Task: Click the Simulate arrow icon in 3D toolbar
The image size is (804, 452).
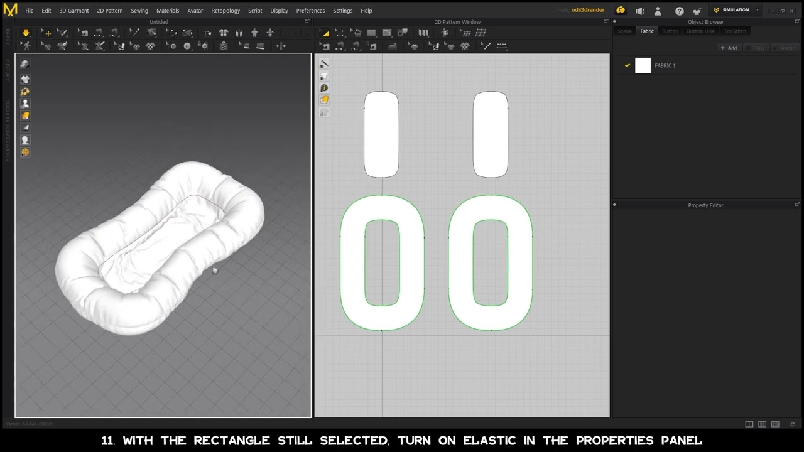Action: tap(26, 33)
